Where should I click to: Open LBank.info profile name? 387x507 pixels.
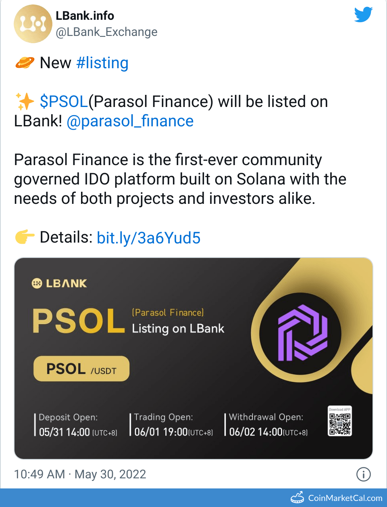click(x=85, y=16)
